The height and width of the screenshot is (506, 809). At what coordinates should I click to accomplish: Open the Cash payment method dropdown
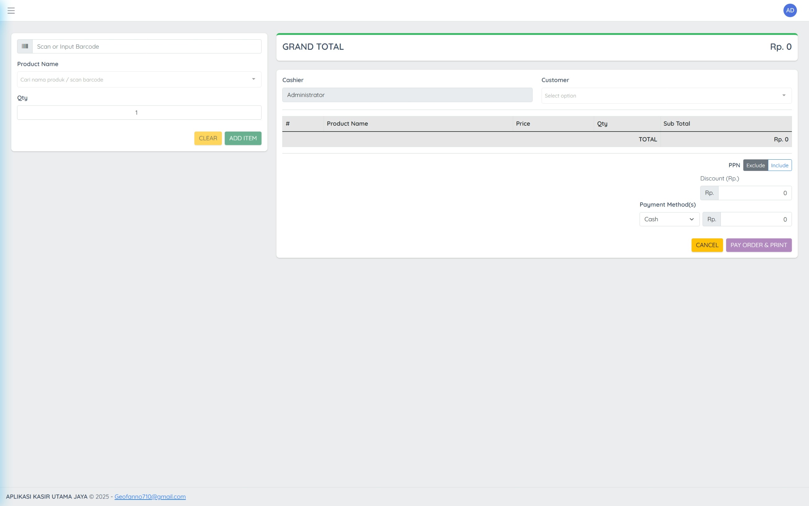(669, 219)
